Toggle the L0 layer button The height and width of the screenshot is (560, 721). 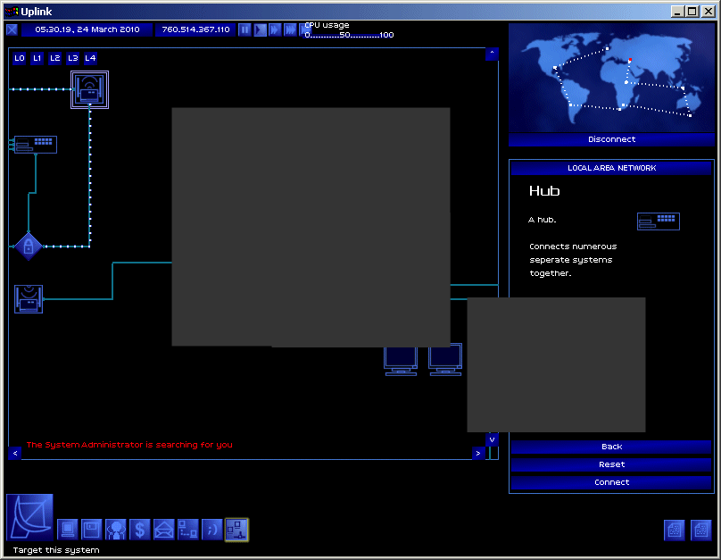tap(20, 58)
